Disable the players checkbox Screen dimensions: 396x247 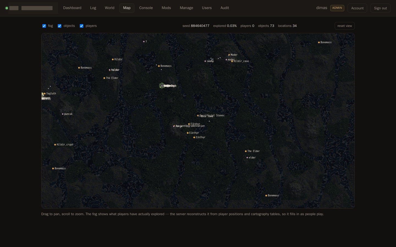81,26
